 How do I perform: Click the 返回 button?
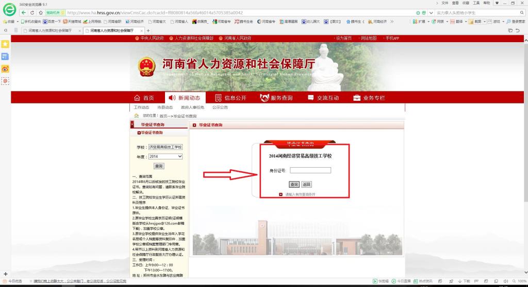[306, 185]
